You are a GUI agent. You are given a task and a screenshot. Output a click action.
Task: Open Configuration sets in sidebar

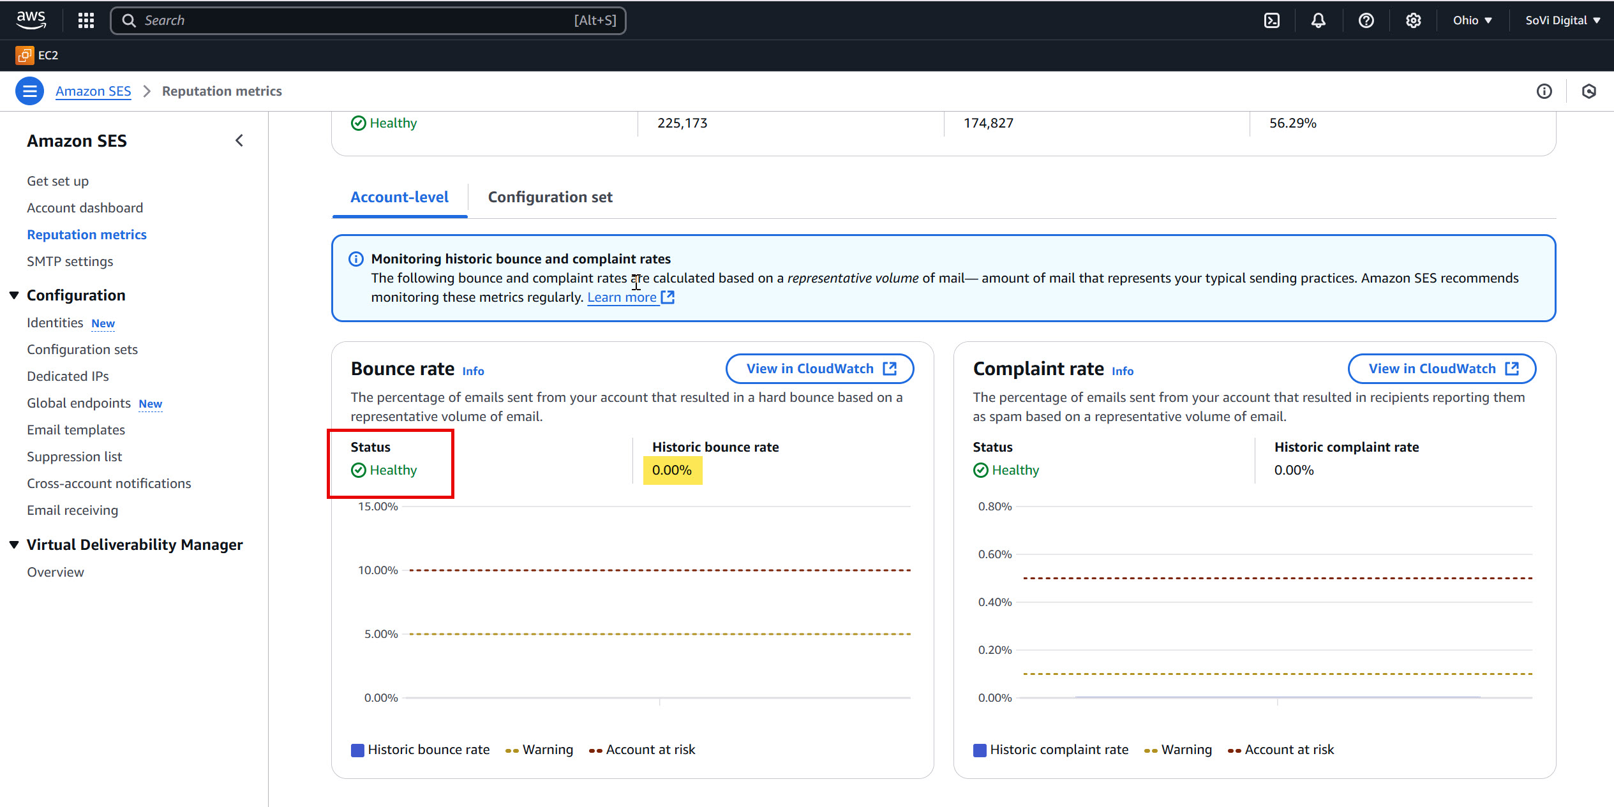(82, 350)
